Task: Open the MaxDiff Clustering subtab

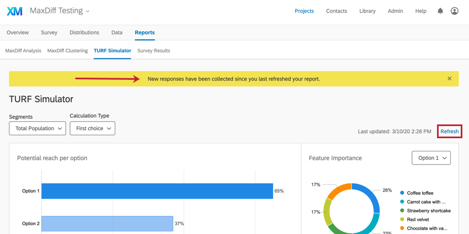Action: (67, 51)
